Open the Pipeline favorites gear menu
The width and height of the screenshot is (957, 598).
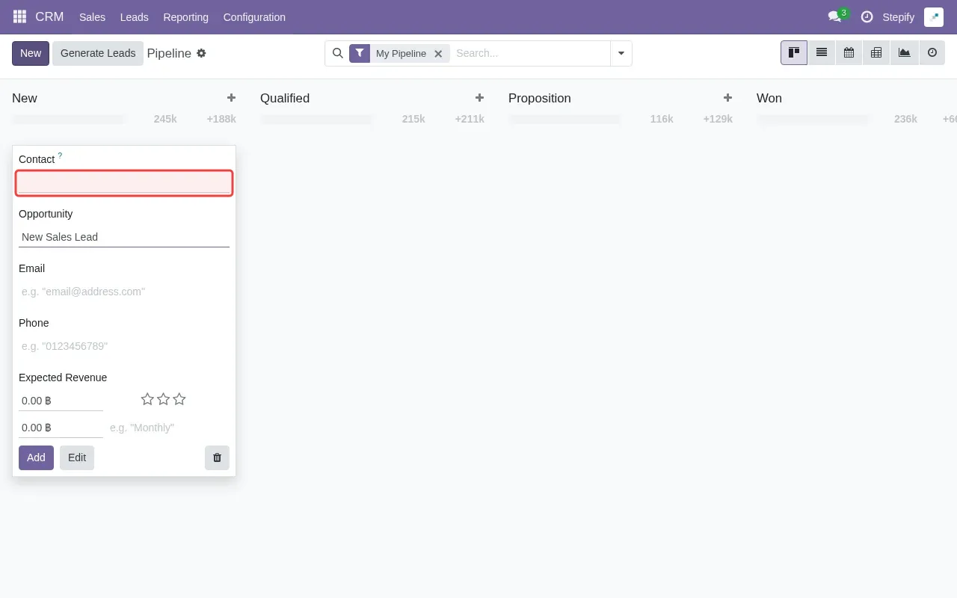(x=201, y=53)
